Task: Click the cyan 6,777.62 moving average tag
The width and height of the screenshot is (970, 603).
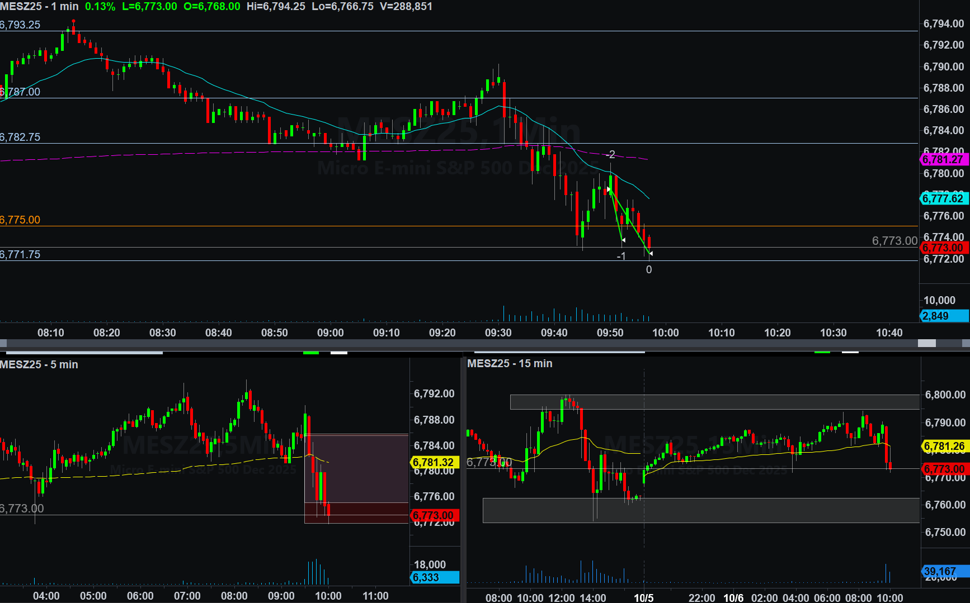Action: (944, 198)
